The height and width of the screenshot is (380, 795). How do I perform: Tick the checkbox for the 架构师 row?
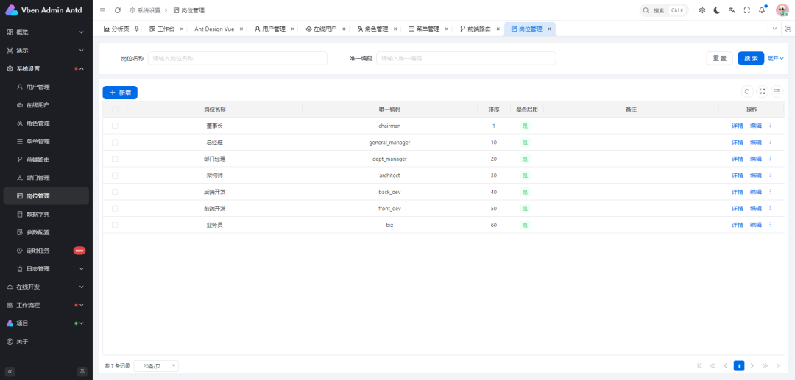click(x=115, y=175)
